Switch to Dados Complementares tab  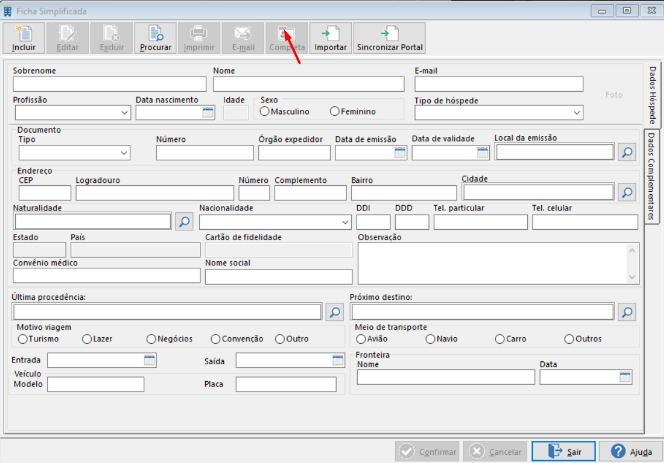coord(651,176)
